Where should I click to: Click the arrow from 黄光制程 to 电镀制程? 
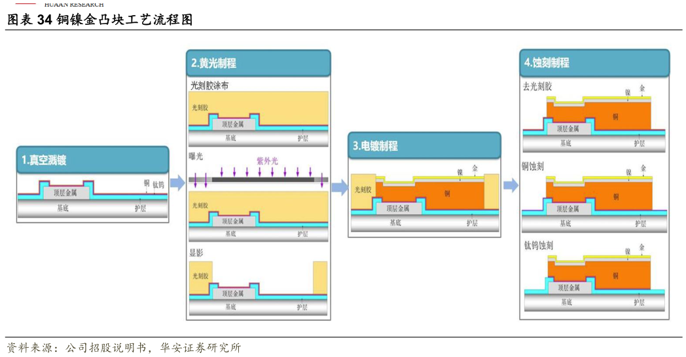click(340, 187)
